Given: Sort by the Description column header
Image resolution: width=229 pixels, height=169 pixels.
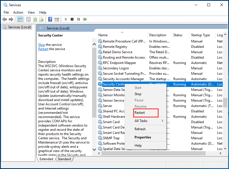Looking at the screenshot, I should (x=159, y=35).
